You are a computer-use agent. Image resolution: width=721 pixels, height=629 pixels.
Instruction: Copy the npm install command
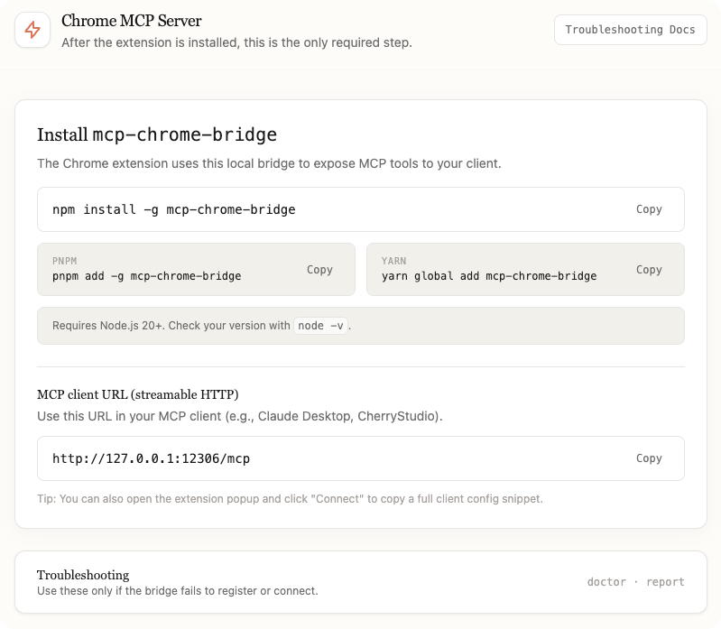[649, 209]
